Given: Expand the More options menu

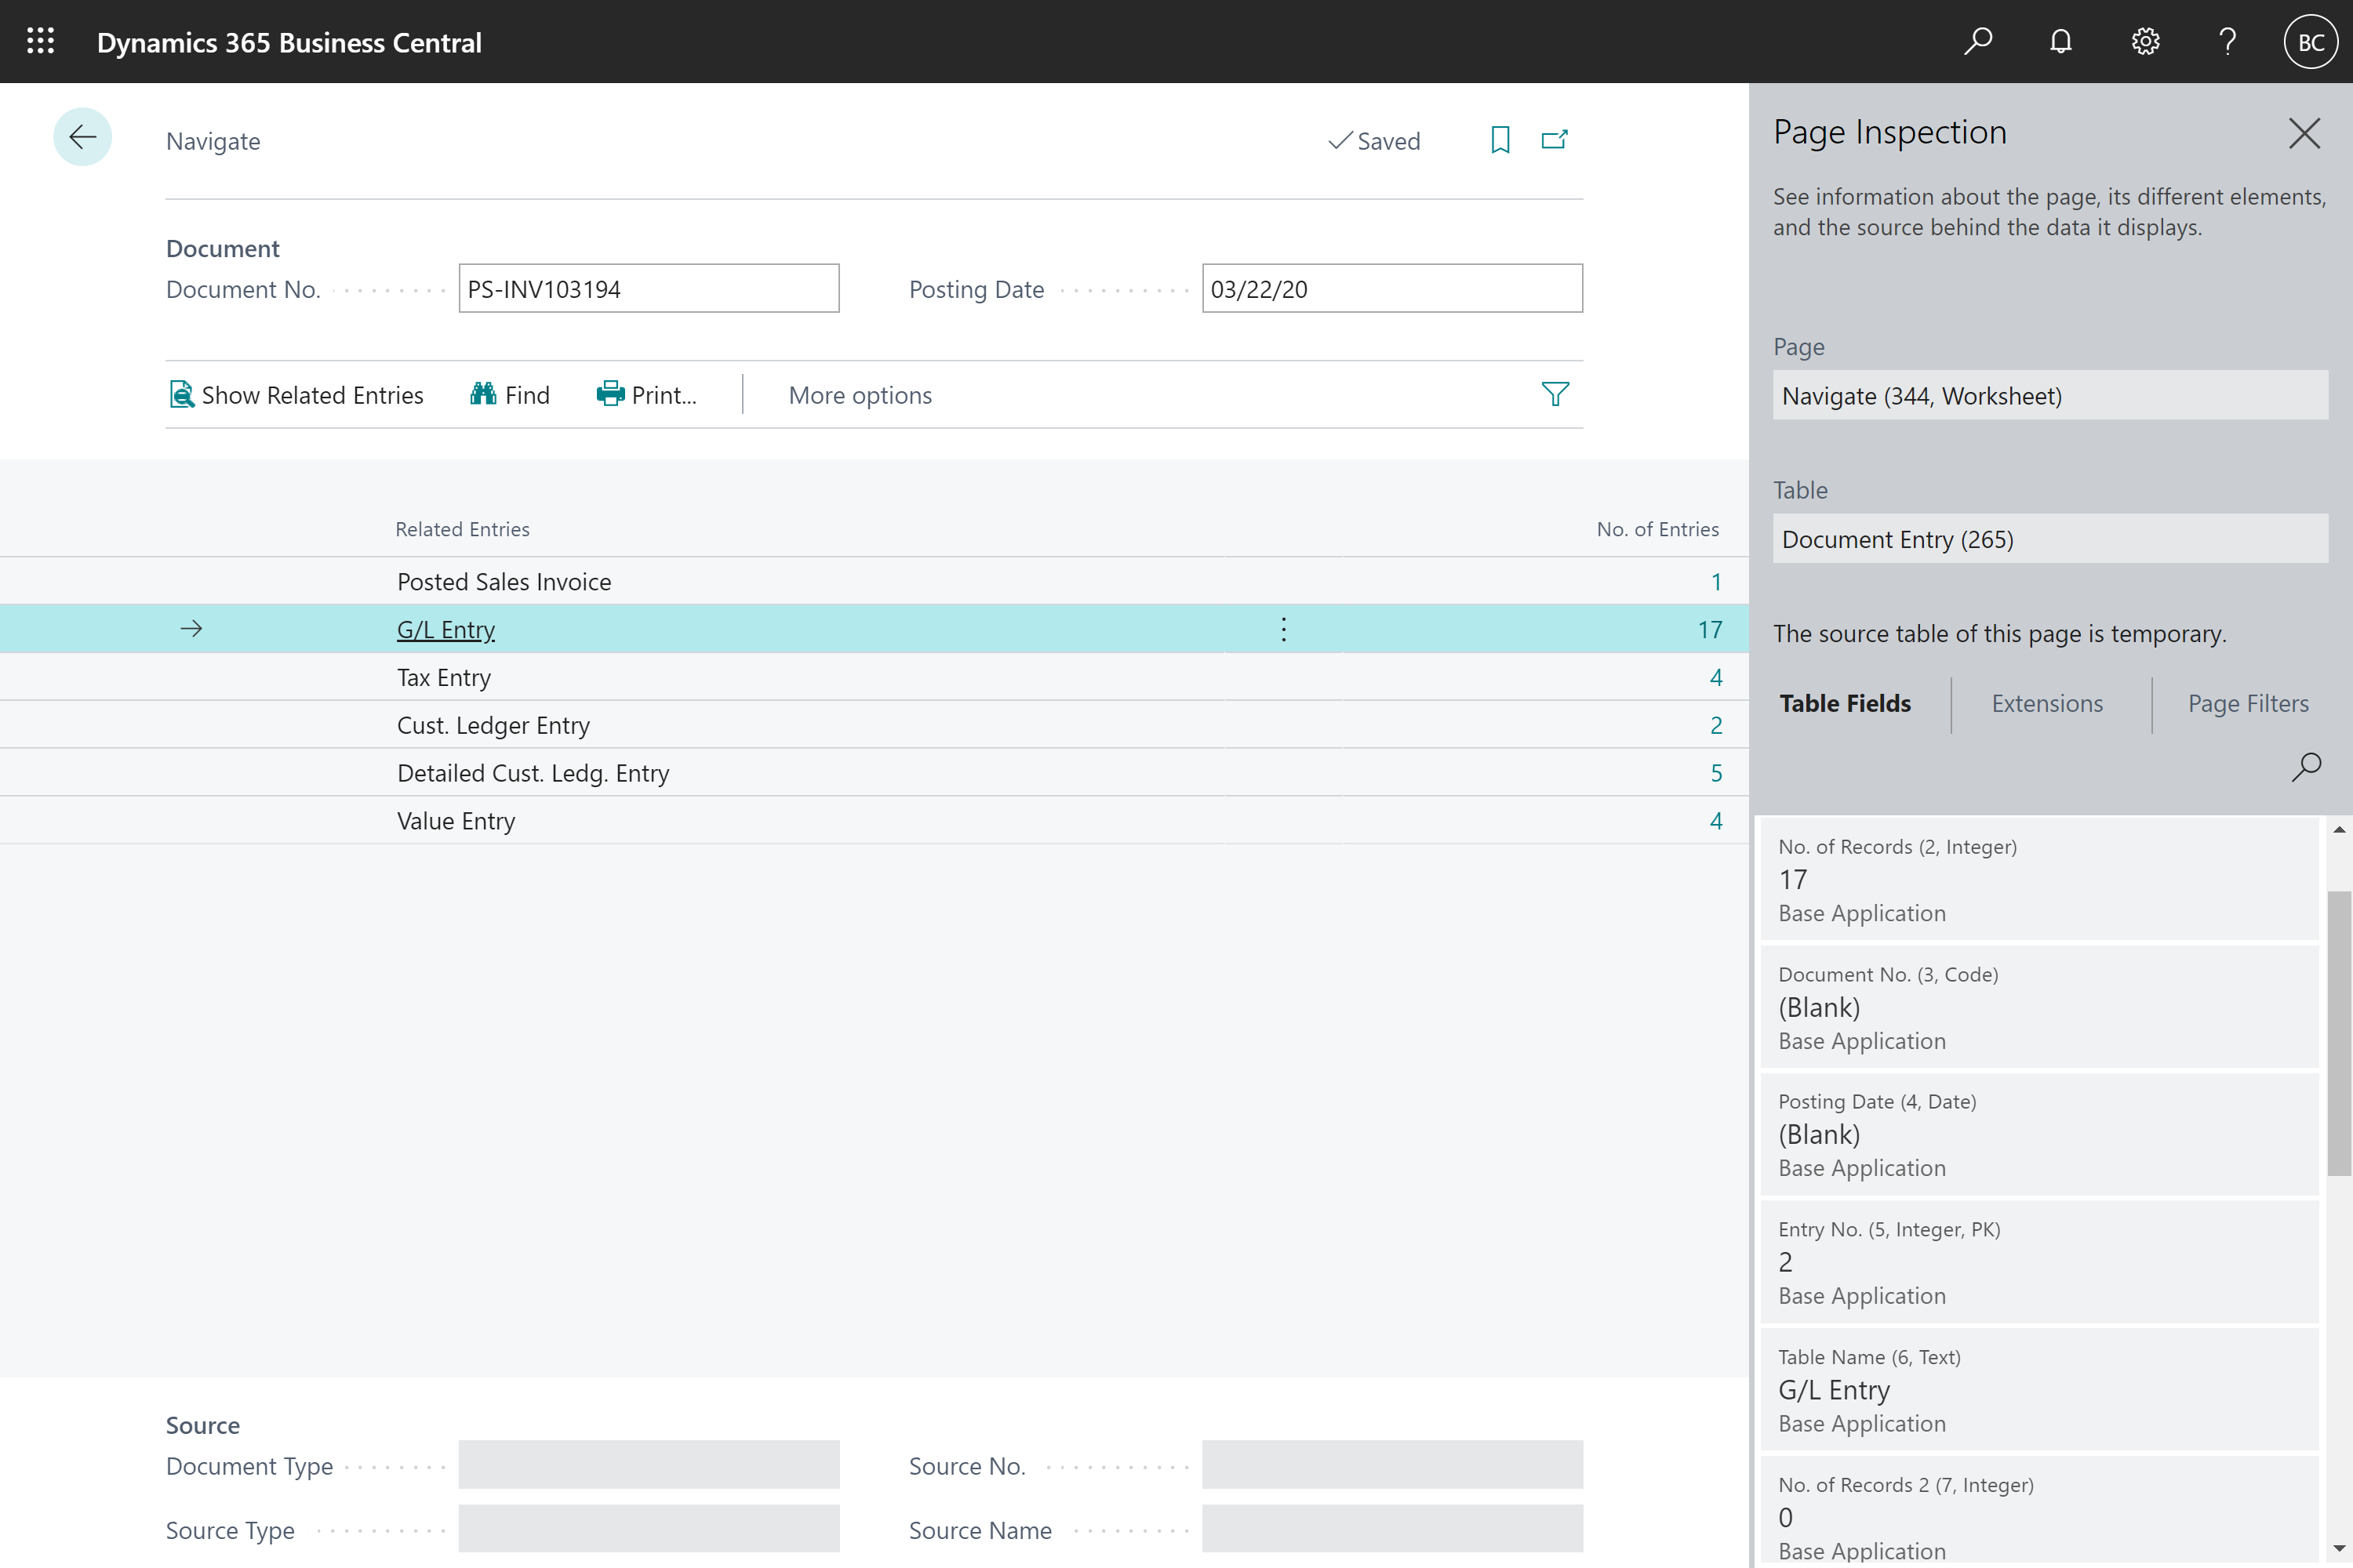Looking at the screenshot, I should click(860, 394).
